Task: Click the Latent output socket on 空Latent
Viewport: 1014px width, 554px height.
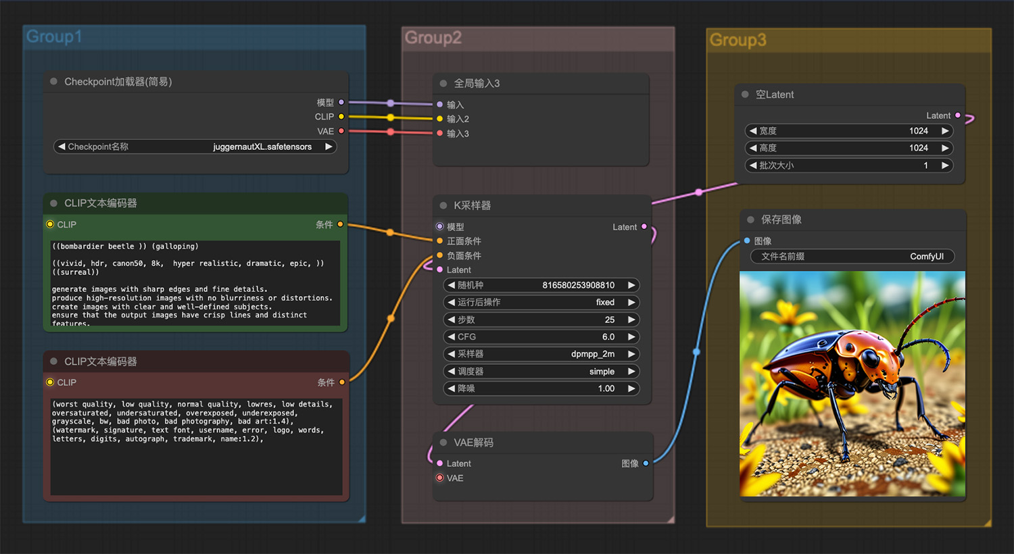Action: pos(958,116)
